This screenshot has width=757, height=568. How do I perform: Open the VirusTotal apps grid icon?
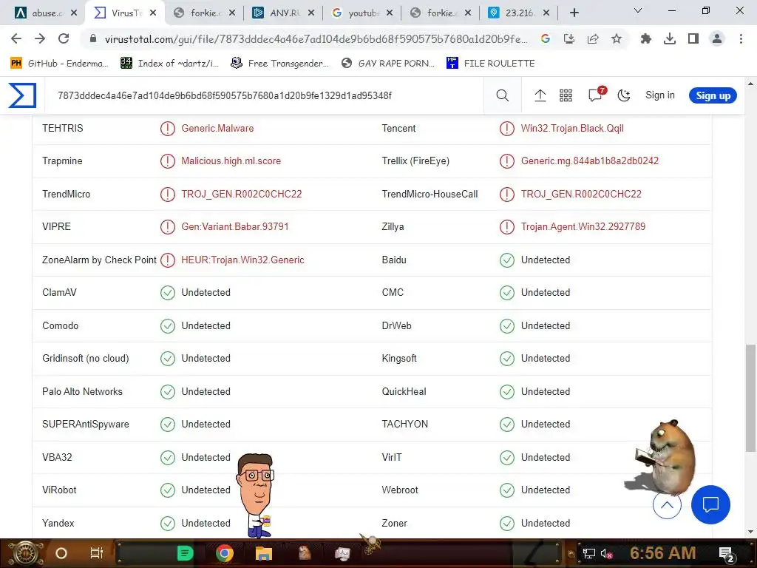(566, 95)
